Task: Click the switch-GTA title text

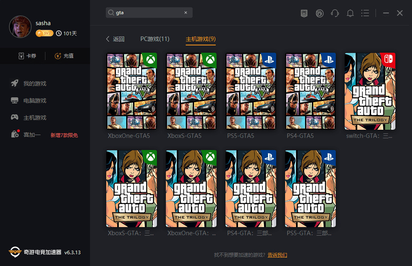Action: (369, 136)
